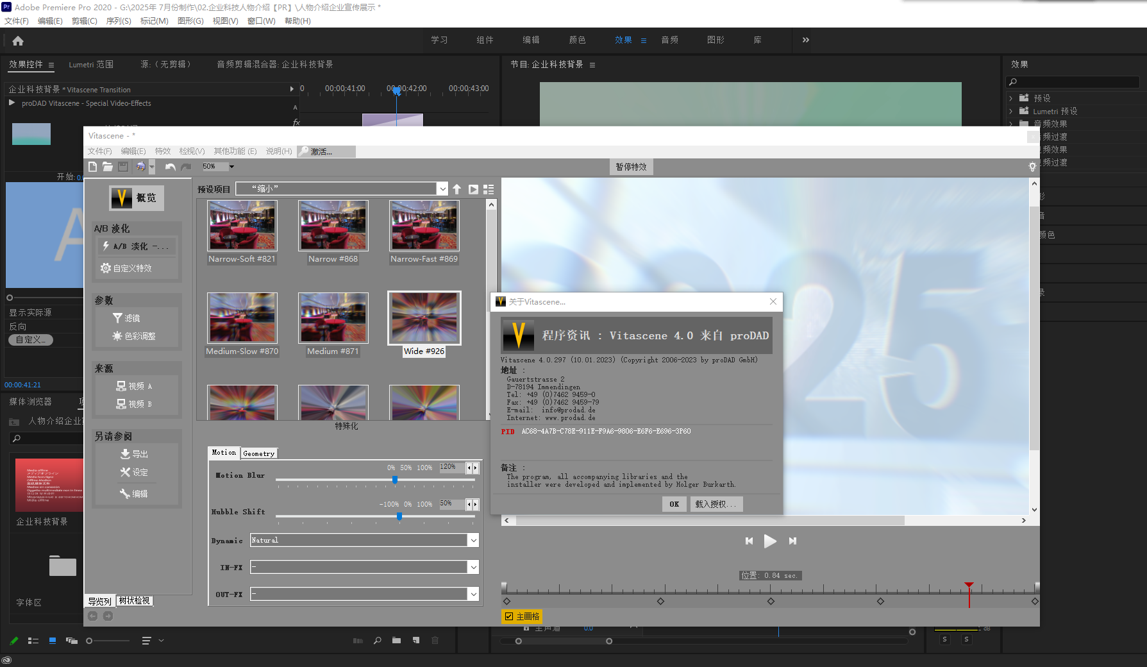Select source 视频 B
The width and height of the screenshot is (1147, 667).
pyautogui.click(x=134, y=404)
